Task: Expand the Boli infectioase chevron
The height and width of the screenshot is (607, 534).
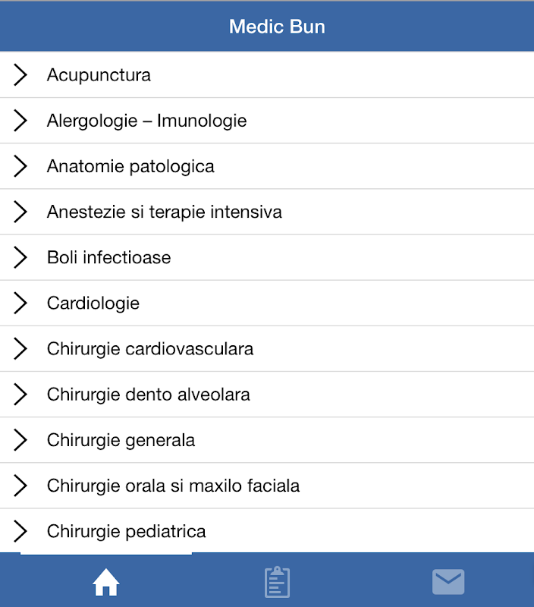Action: [20, 258]
